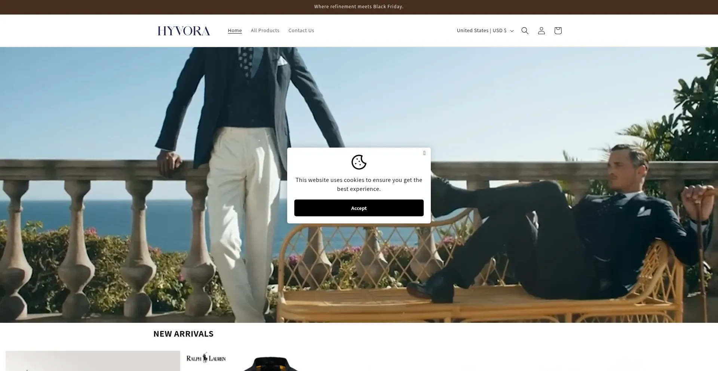Viewport: 718px width, 371px height.
Task: Close the cookie consent popup
Action: pyautogui.click(x=424, y=153)
